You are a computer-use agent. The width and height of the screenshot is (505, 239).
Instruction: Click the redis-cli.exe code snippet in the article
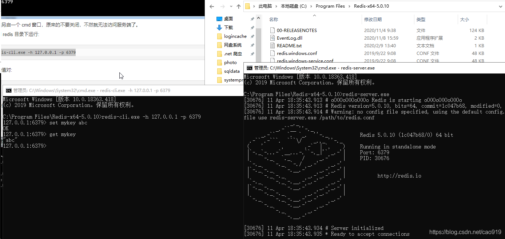(39, 53)
